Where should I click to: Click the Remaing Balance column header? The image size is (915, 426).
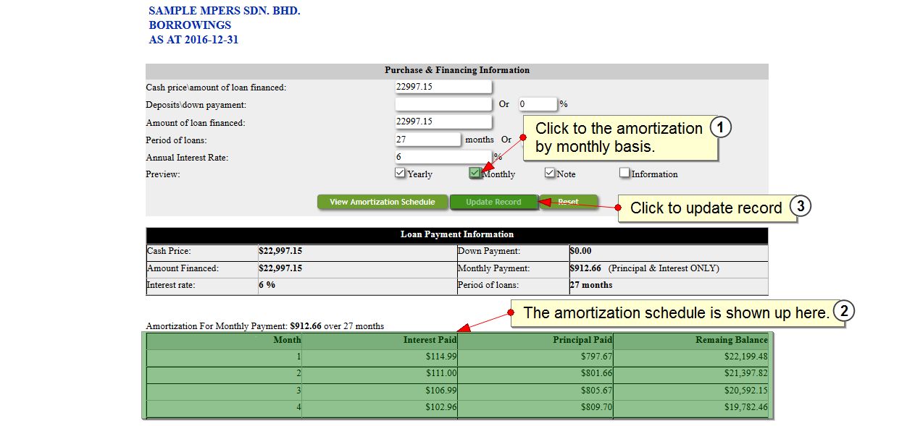[731, 340]
